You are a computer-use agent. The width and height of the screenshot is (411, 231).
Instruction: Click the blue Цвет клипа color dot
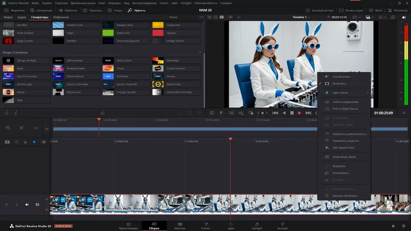pyautogui.click(x=327, y=93)
